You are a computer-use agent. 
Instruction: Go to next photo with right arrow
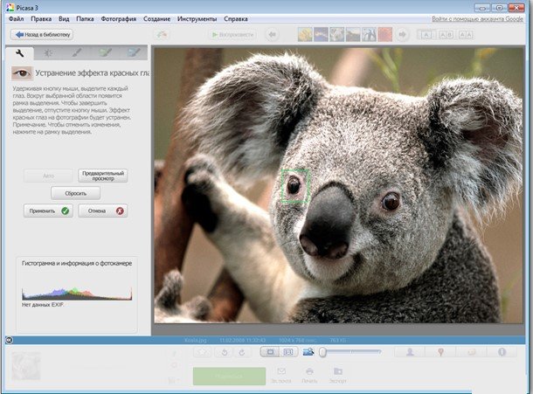click(402, 35)
